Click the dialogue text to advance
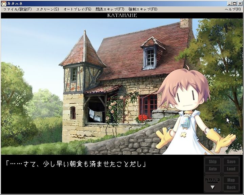This screenshot has width=244, height=195. tap(76, 164)
